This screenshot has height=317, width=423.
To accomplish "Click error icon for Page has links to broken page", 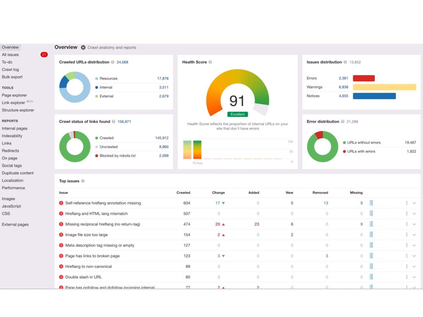I will (x=61, y=256).
